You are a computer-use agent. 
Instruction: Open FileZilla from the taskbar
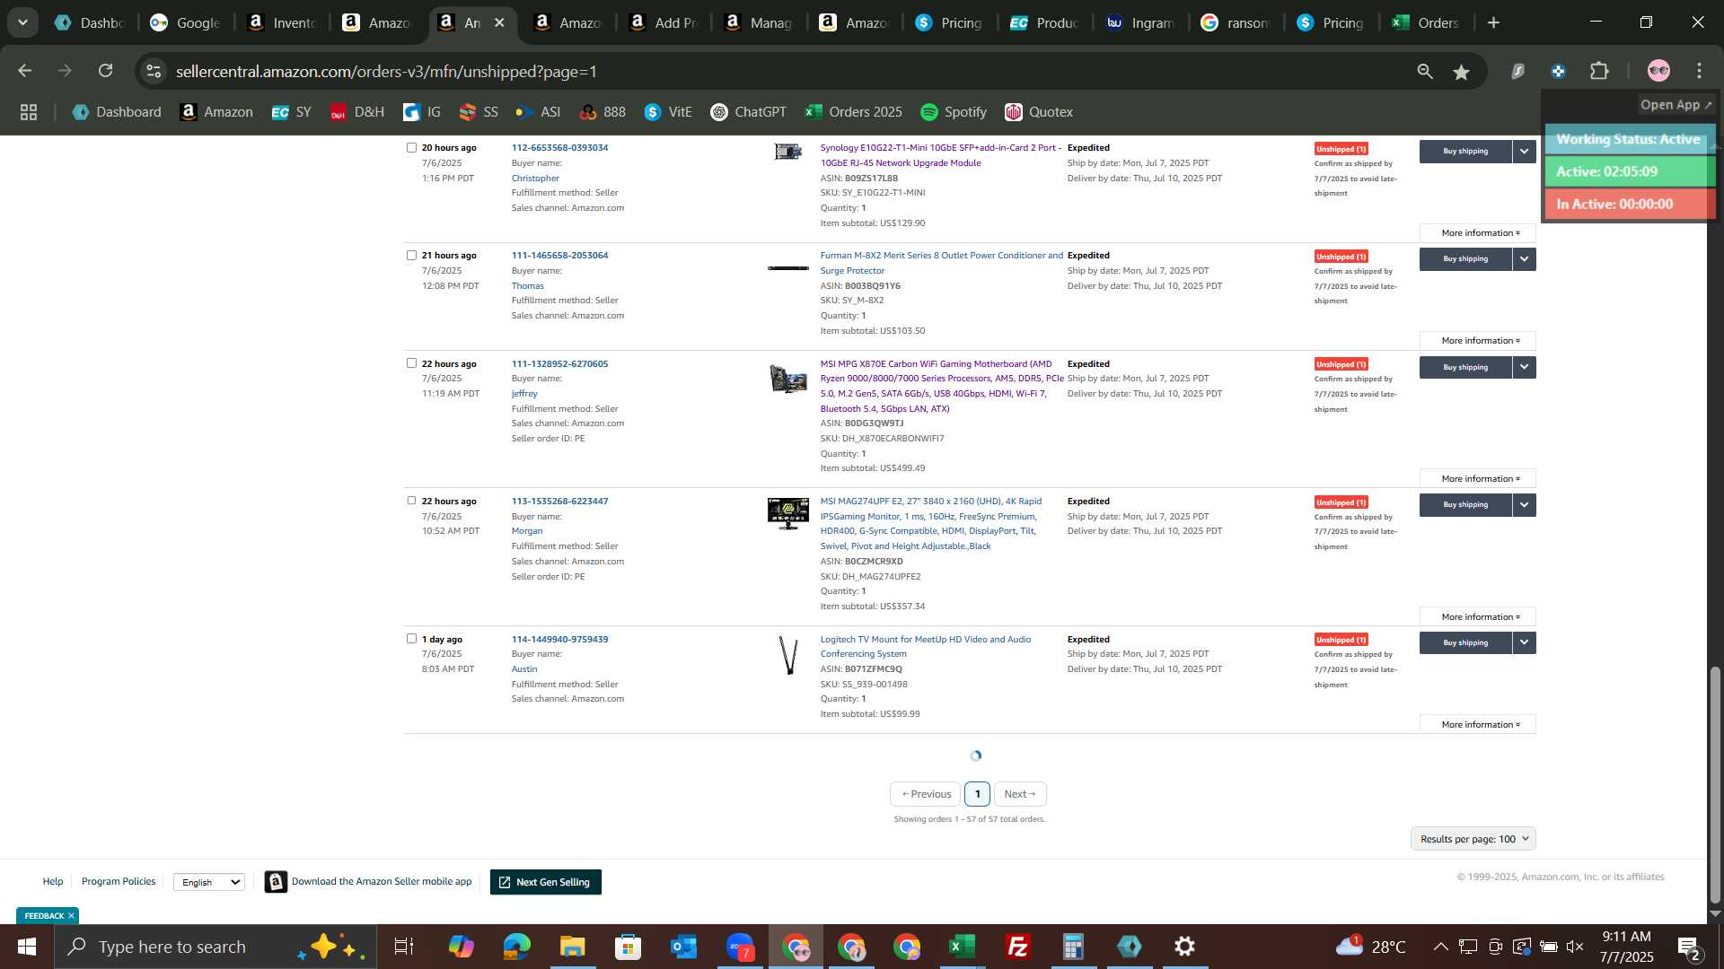[1018, 947]
